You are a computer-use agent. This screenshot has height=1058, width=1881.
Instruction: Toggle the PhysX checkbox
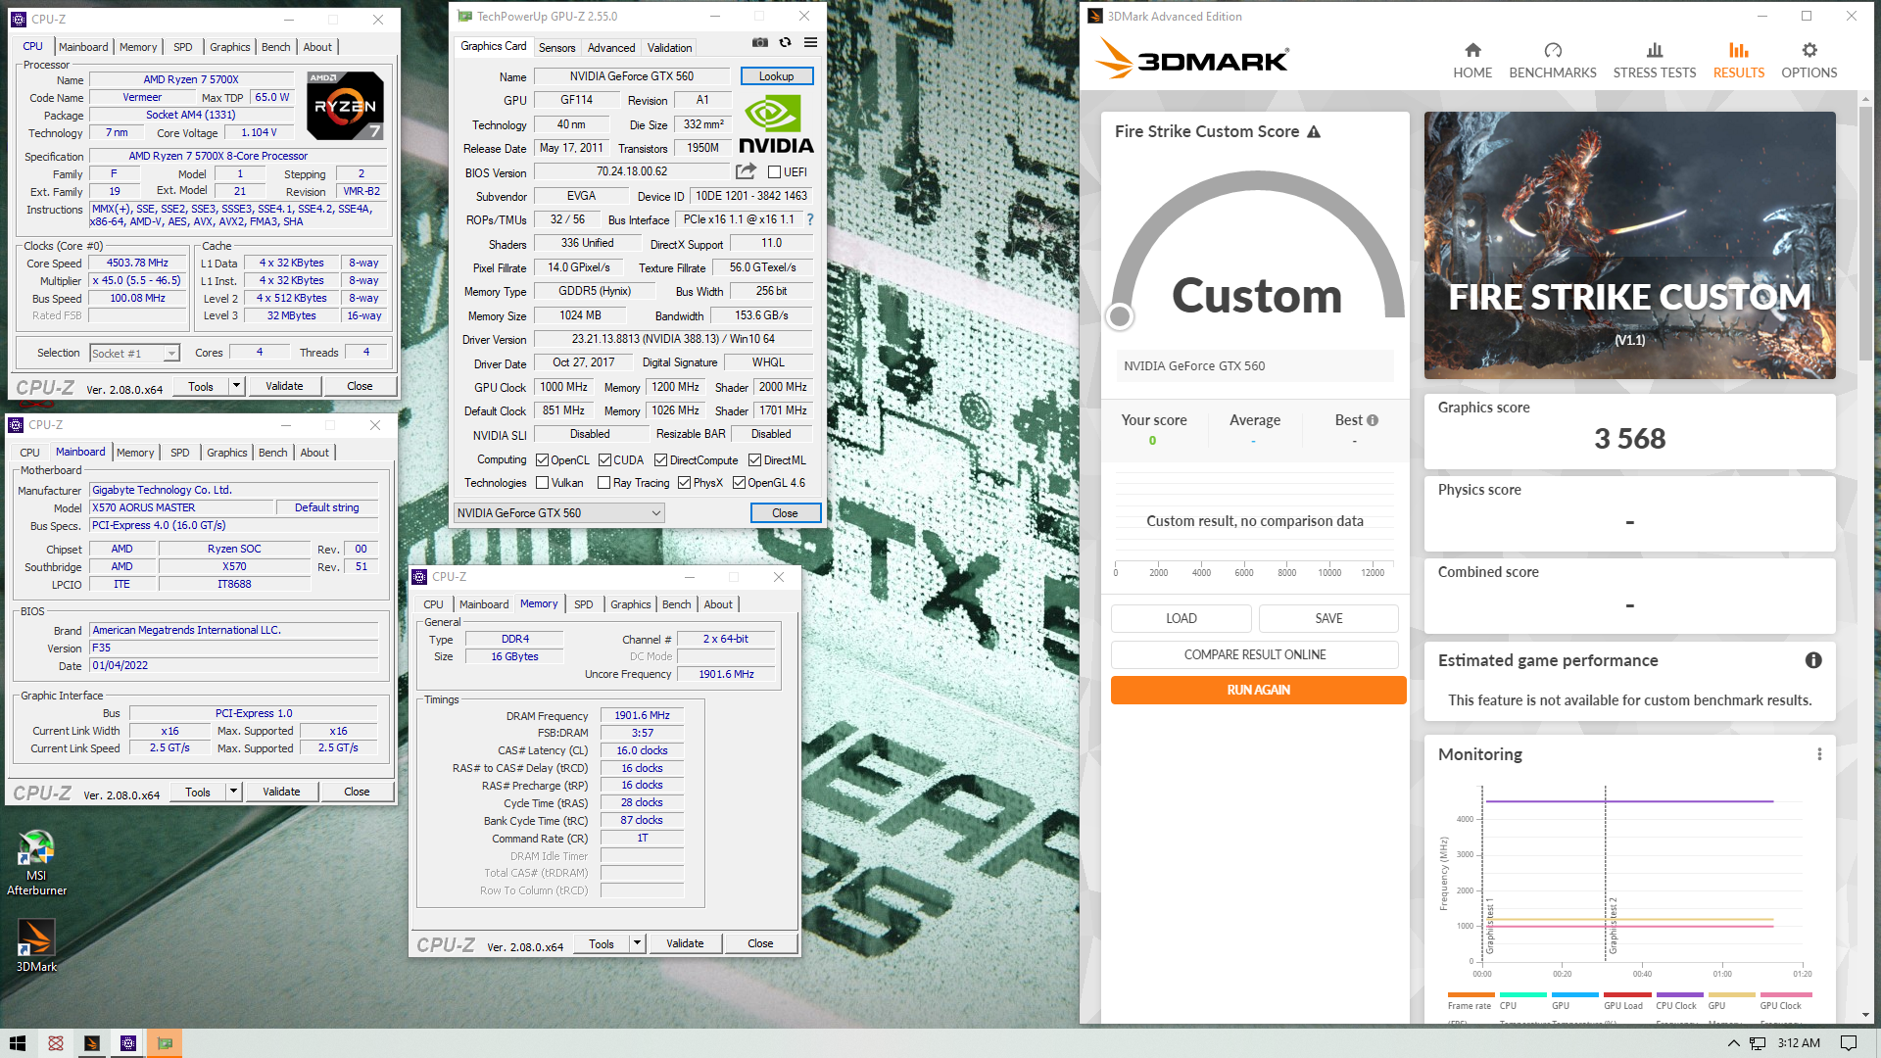click(x=684, y=483)
